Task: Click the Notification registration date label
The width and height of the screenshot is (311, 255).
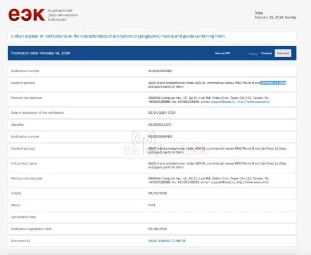Action: click(x=31, y=229)
